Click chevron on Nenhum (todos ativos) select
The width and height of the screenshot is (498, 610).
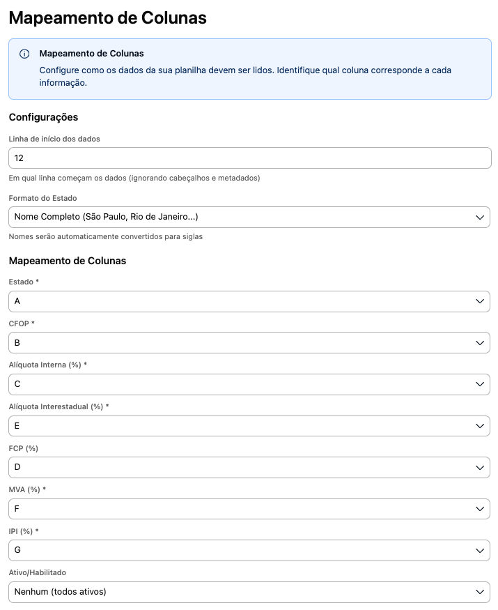480,592
